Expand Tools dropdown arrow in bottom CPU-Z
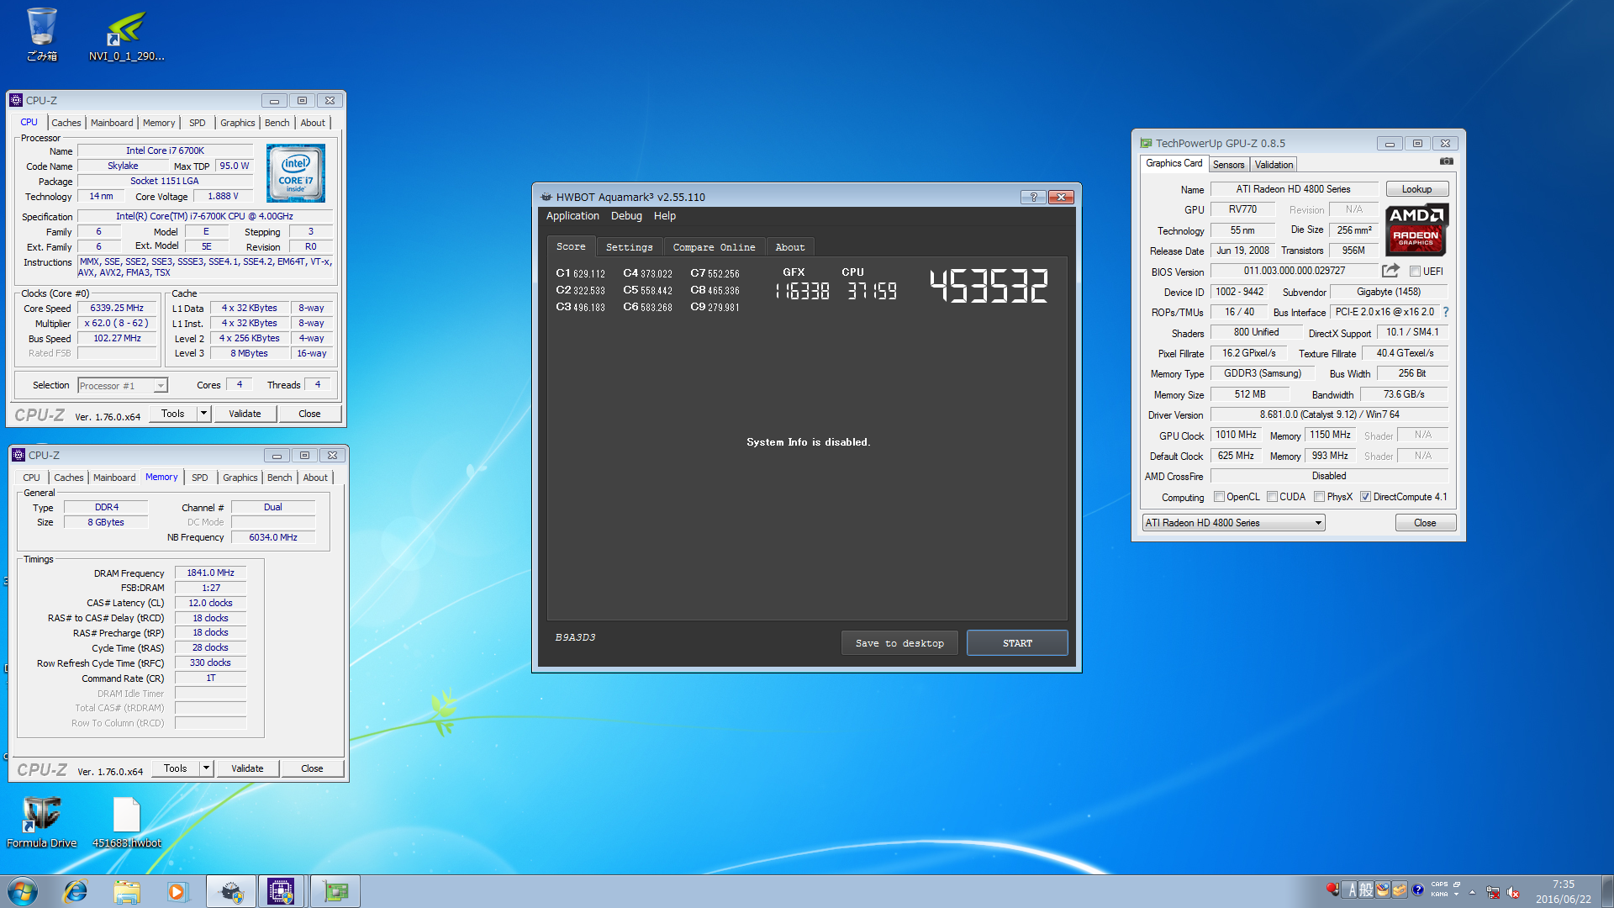This screenshot has height=908, width=1614. tap(206, 768)
